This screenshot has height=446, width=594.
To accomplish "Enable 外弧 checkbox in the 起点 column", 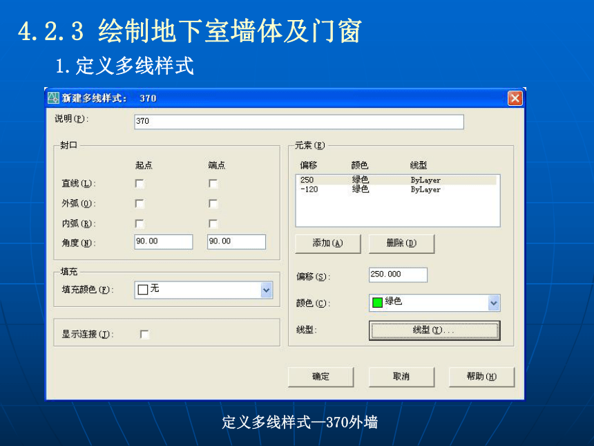I will point(140,204).
